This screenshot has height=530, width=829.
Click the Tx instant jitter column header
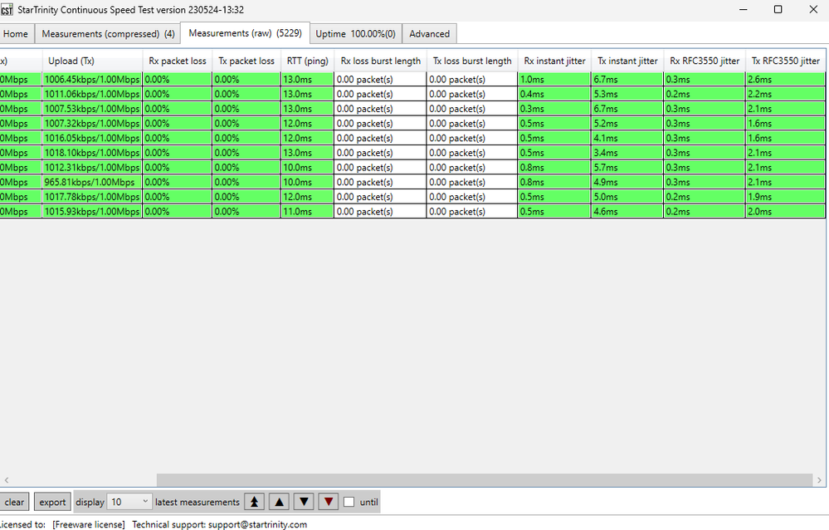[627, 61]
